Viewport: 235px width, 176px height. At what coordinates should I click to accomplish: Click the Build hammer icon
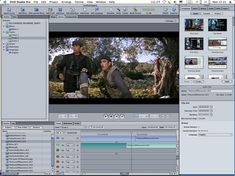[118, 10]
